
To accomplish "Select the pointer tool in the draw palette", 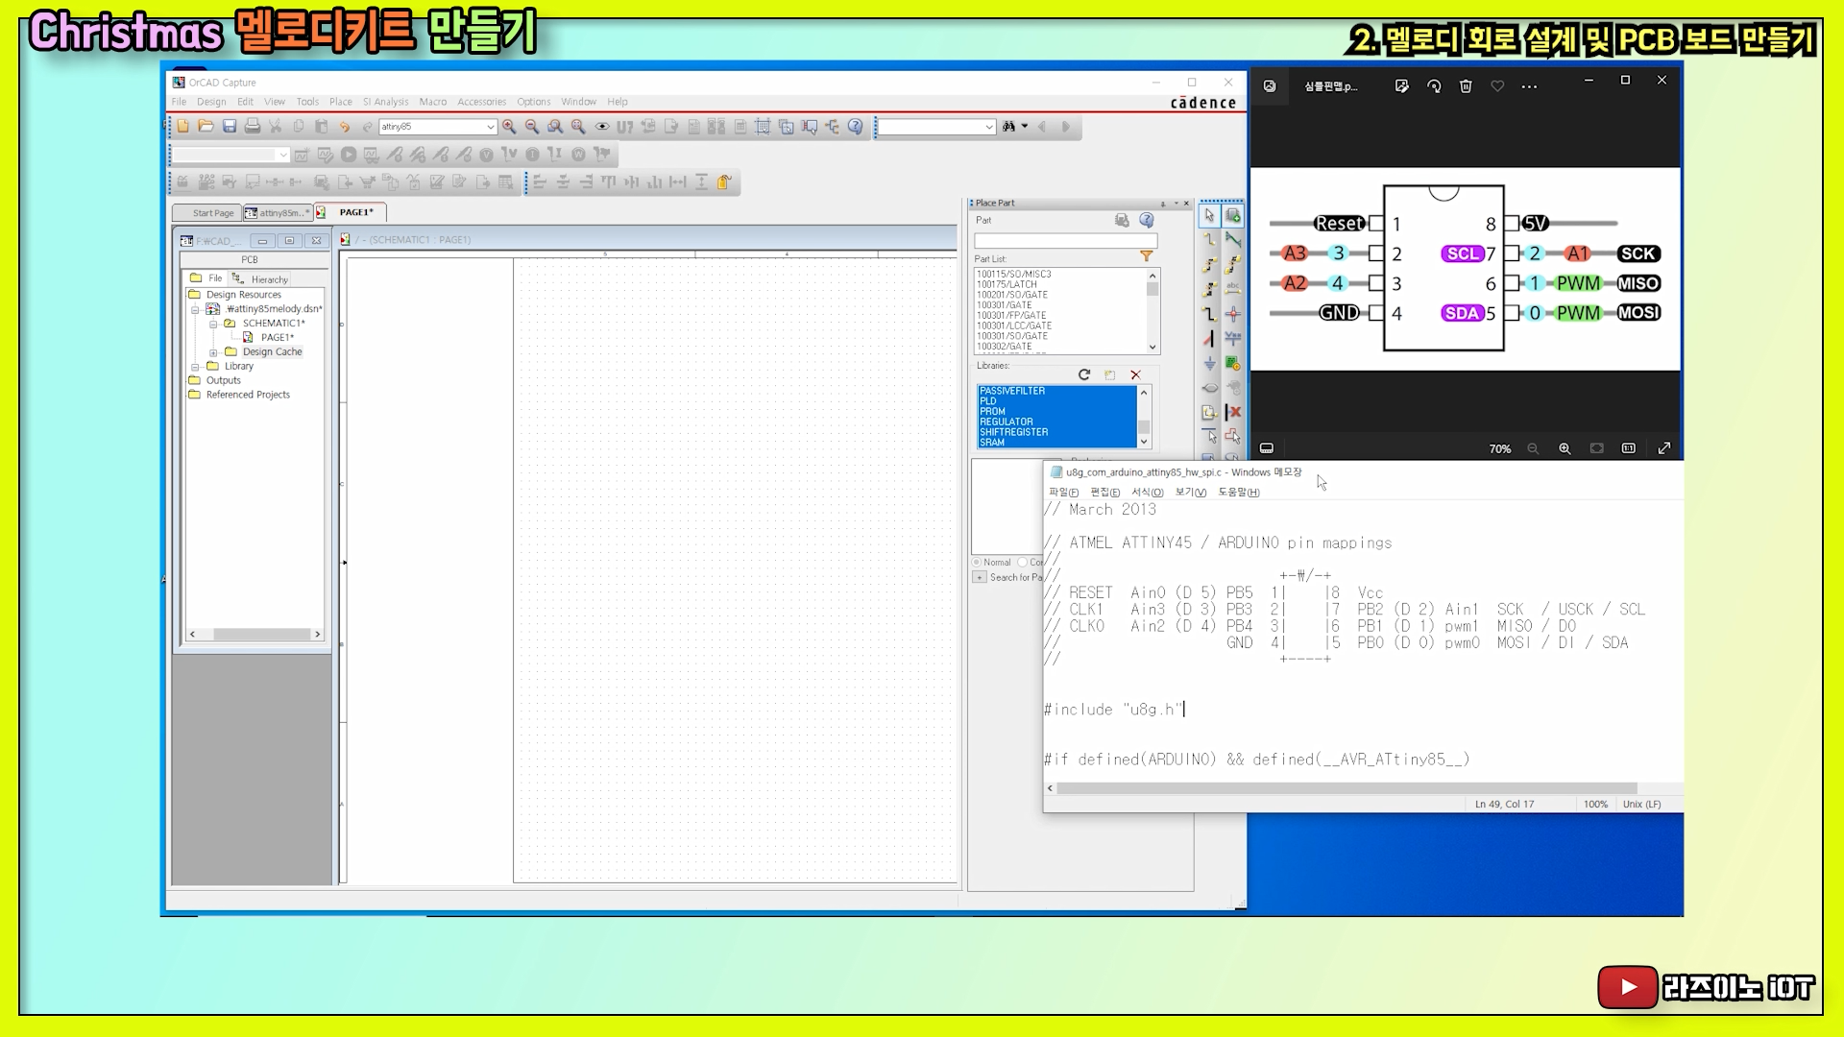I will click(x=1209, y=216).
